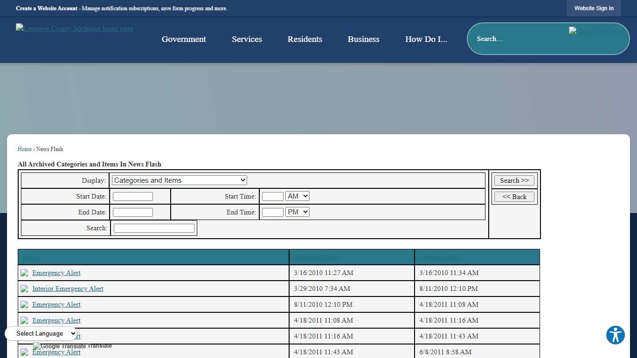This screenshot has height=358, width=637.
Task: Click the archive Search text field
Action: pyautogui.click(x=154, y=228)
